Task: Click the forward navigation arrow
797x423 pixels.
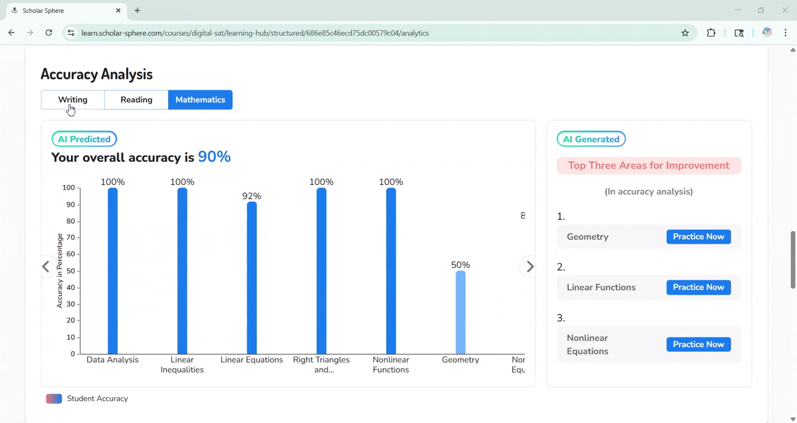Action: click(29, 32)
